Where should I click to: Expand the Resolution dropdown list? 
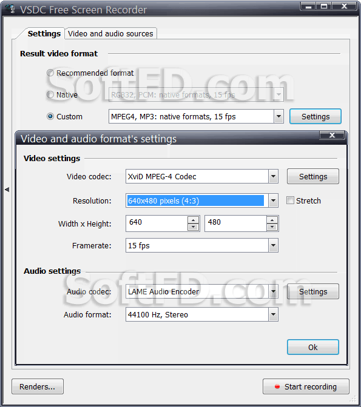point(273,200)
